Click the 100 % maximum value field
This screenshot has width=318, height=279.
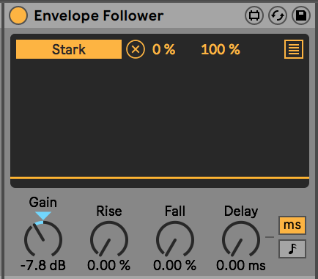[221, 49]
